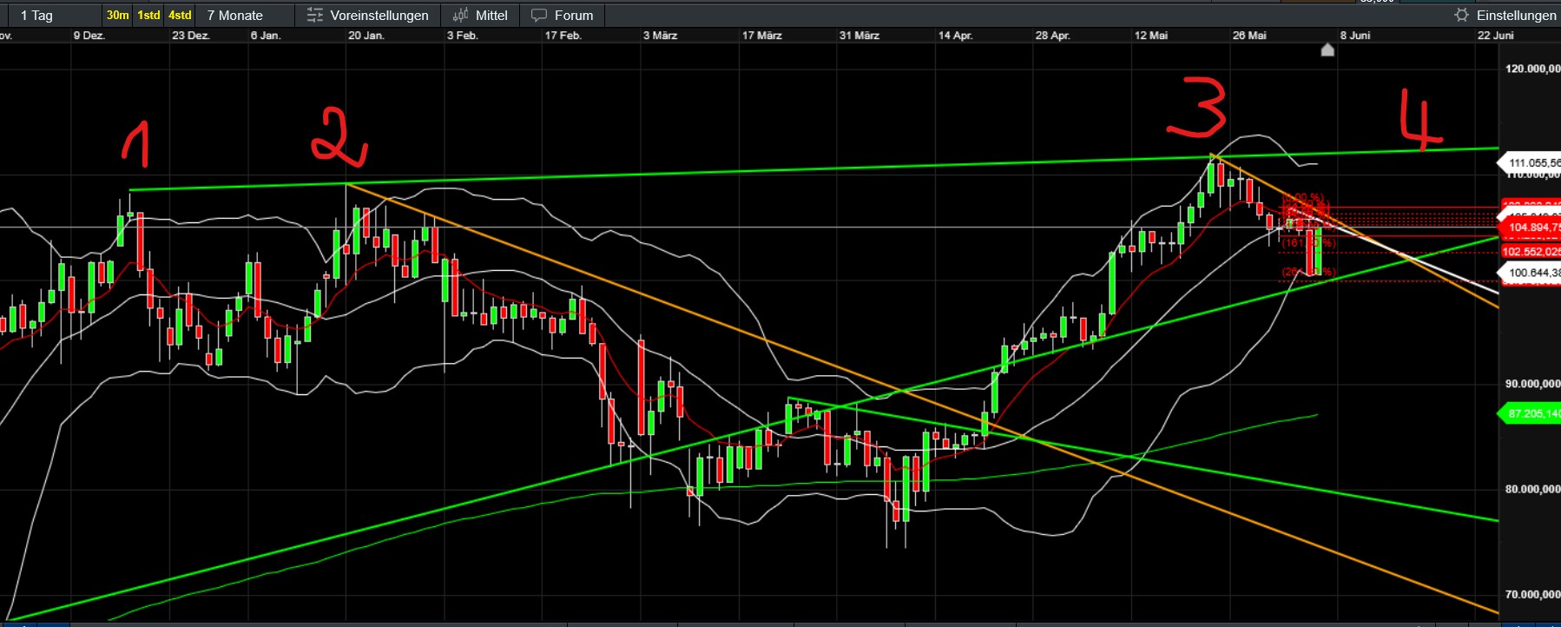The width and height of the screenshot is (1561, 627).
Task: Click the 3 Feb. date label
Action: click(462, 36)
